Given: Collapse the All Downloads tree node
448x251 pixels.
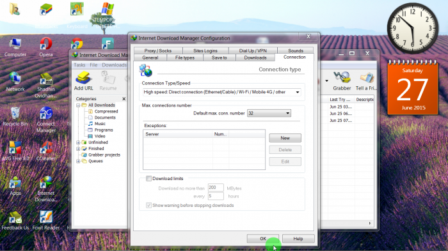Looking at the screenshot, I should 78,105.
